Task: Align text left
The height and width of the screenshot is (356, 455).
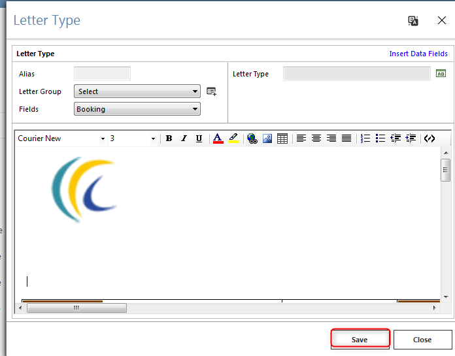Action: (301, 138)
